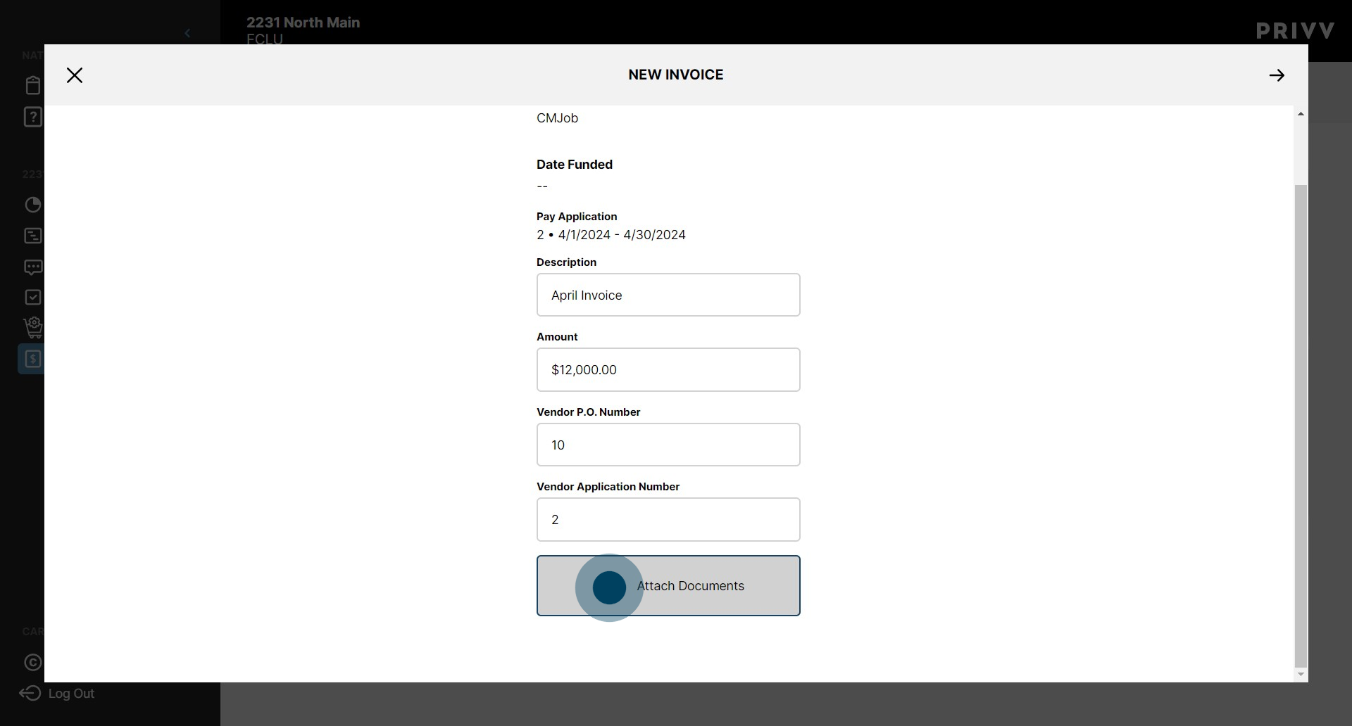The image size is (1352, 726).
Task: Click the dialog scrollbar up arrow
Action: click(x=1301, y=114)
